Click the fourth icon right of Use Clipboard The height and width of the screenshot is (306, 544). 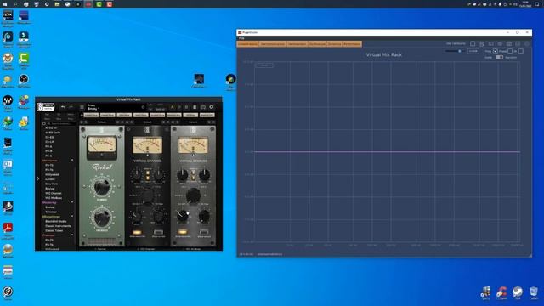pos(500,43)
